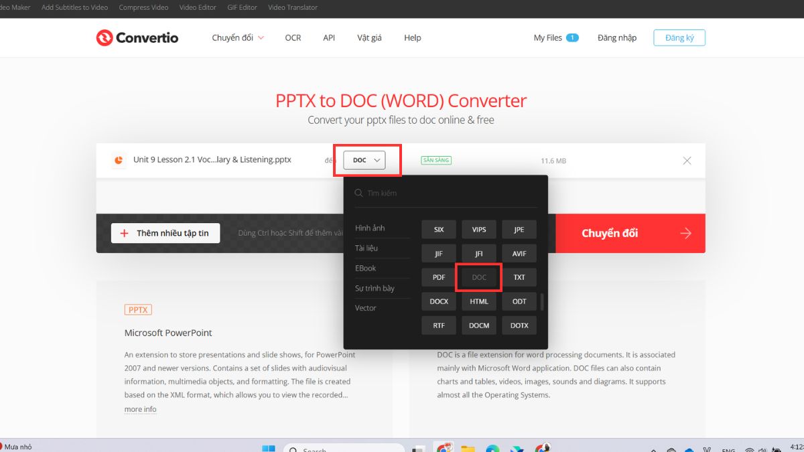The width and height of the screenshot is (804, 452).
Task: Click the 'more info' link under Microsoft PowerPoint
Action: coord(140,408)
